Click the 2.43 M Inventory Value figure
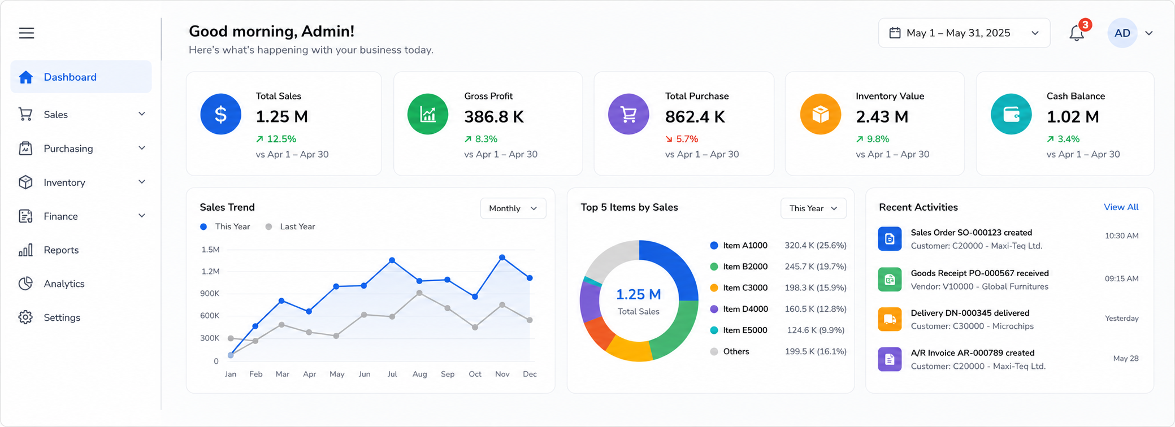The height and width of the screenshot is (427, 1175). [x=882, y=117]
